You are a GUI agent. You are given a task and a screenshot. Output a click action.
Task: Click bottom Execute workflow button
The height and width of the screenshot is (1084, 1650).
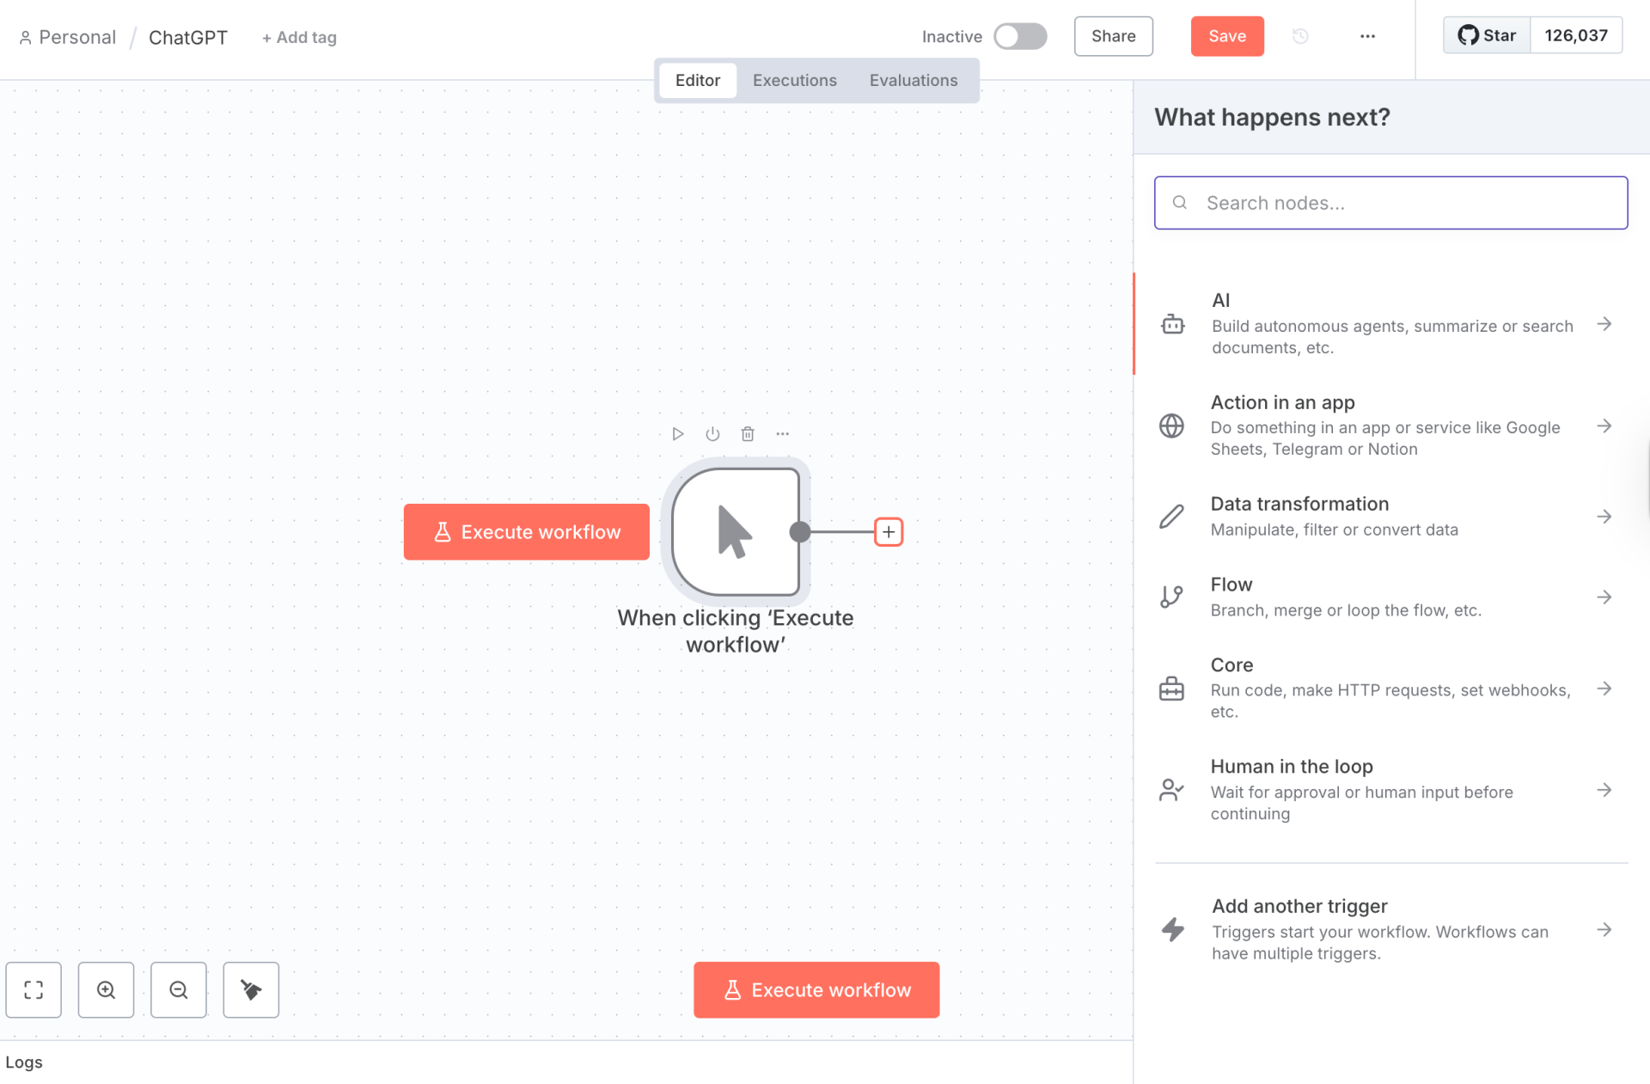click(816, 990)
